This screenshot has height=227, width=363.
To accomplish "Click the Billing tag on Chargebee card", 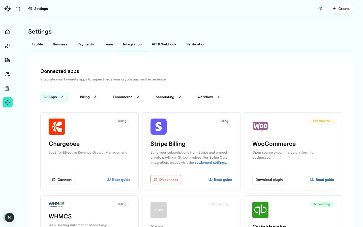I will [x=122, y=121].
